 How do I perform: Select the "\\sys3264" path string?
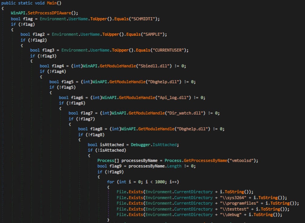233,198
